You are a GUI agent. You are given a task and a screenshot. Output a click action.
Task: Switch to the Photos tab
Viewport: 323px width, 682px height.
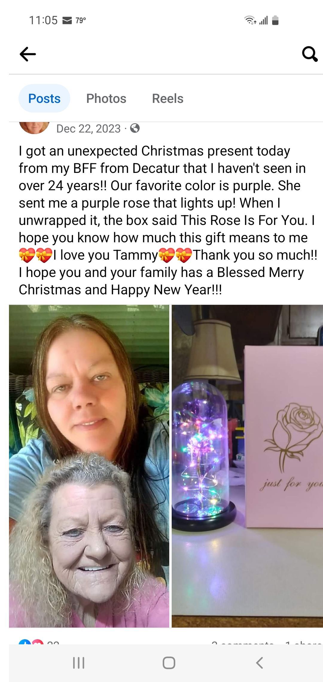tap(106, 98)
